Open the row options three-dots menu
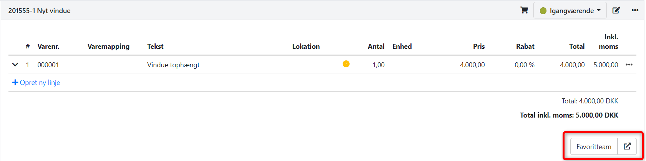 pos(629,65)
